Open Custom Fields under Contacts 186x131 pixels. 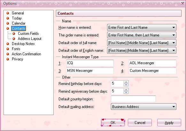pyautogui.click(x=28, y=34)
